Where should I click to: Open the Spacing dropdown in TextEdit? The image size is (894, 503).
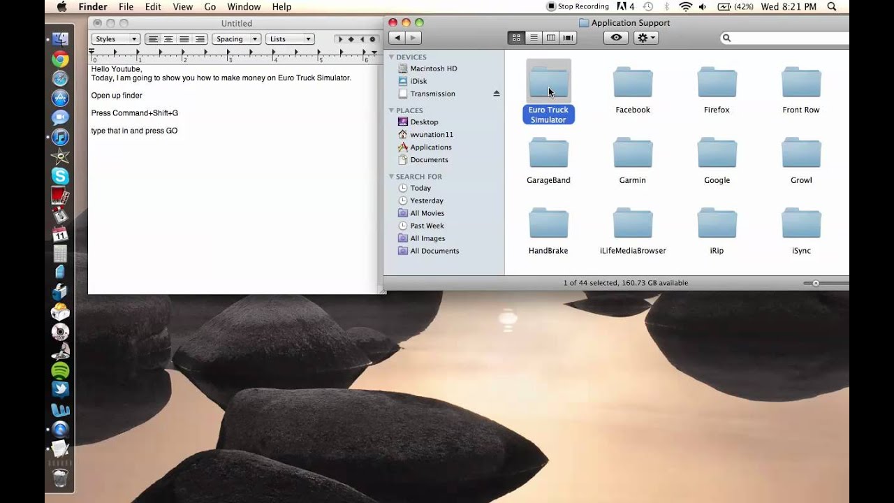(237, 39)
